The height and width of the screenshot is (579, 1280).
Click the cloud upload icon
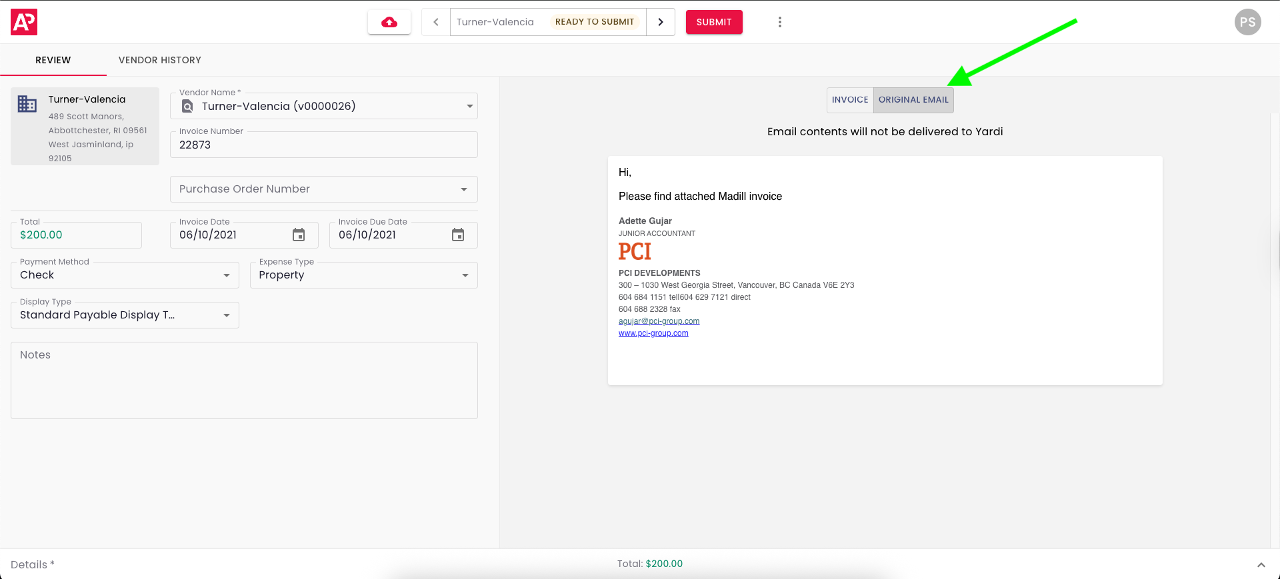[389, 22]
